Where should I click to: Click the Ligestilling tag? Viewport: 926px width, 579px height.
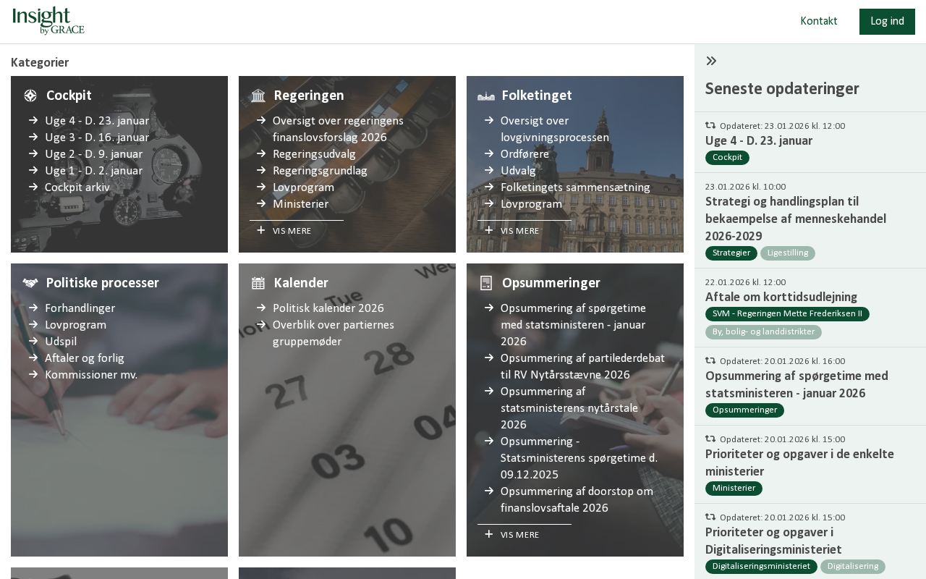(x=788, y=253)
